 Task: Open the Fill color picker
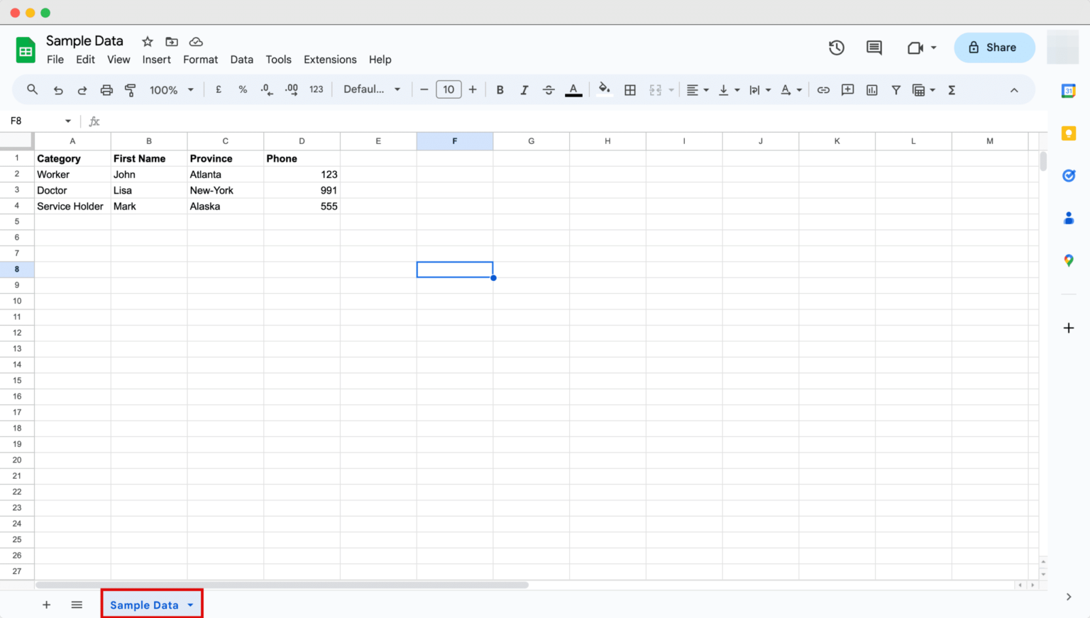click(x=605, y=89)
